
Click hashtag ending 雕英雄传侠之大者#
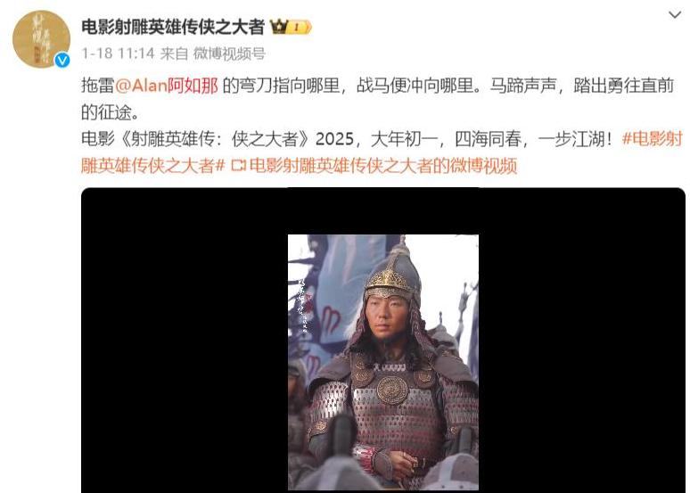pyautogui.click(x=153, y=166)
